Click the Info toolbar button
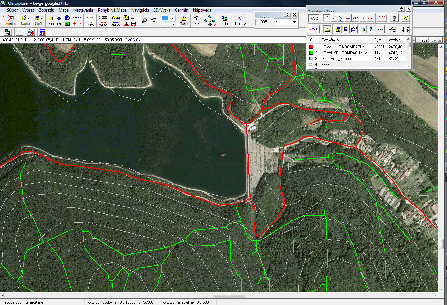 [196, 20]
